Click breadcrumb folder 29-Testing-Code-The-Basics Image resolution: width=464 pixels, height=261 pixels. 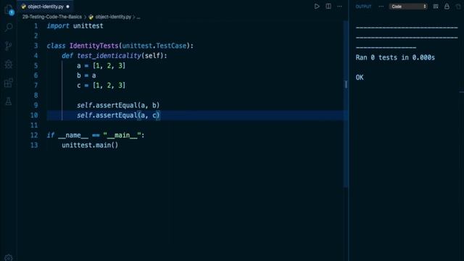pyautogui.click(x=52, y=17)
